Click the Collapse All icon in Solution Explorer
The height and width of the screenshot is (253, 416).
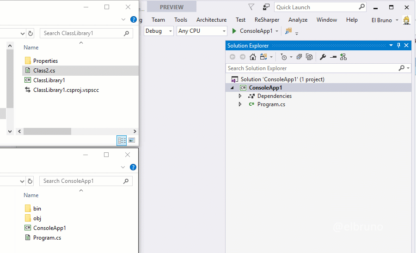coord(299,57)
